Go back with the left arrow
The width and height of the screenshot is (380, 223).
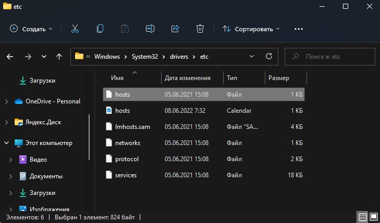(10, 57)
